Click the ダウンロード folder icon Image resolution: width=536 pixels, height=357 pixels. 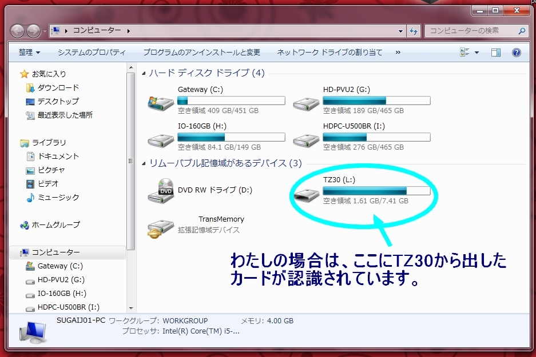pyautogui.click(x=30, y=88)
